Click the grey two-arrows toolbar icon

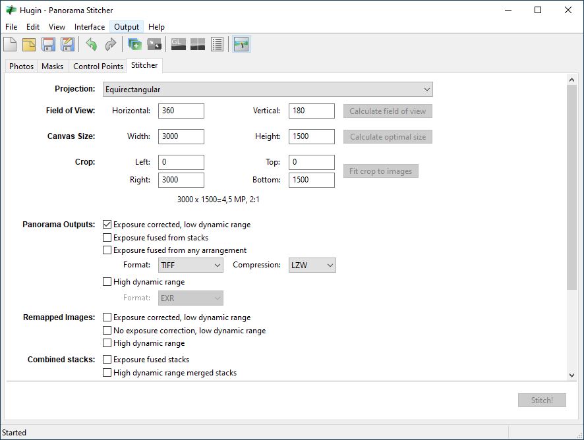click(x=154, y=44)
